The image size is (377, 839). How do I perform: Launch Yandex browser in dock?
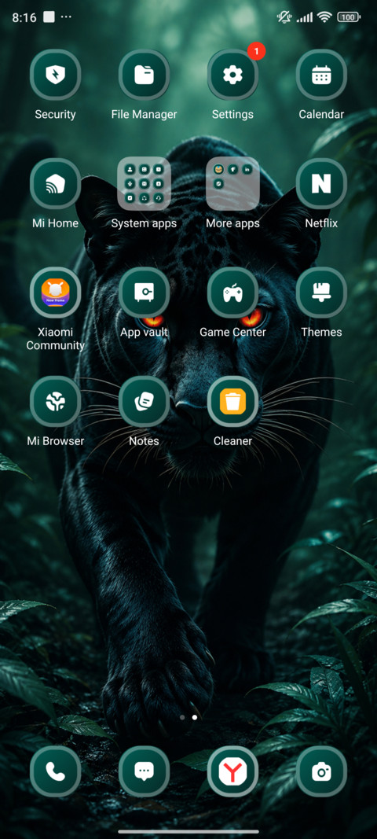(x=232, y=771)
